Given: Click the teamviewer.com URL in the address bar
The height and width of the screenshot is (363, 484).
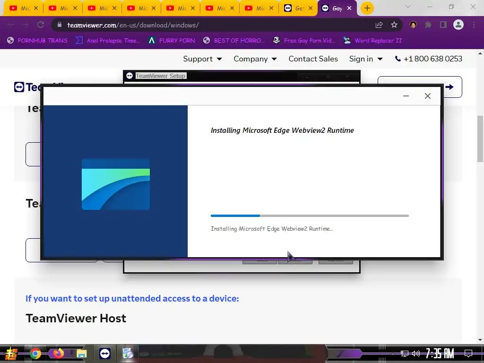Looking at the screenshot, I should 133,25.
